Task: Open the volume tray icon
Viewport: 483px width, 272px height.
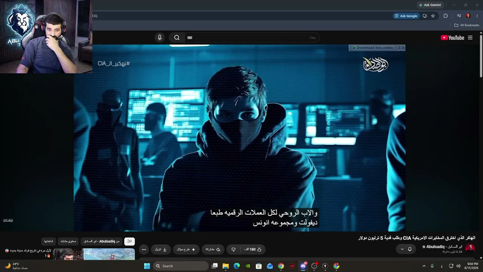Action: pos(458,266)
